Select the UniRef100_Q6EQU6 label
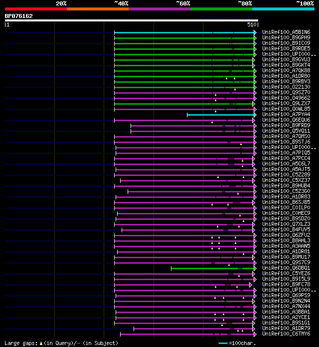The width and height of the screenshot is (319, 347). 286,120
